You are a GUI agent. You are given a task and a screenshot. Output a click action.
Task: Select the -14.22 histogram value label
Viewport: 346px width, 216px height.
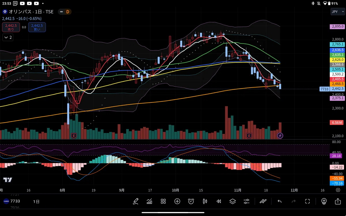pyautogui.click(x=337, y=167)
